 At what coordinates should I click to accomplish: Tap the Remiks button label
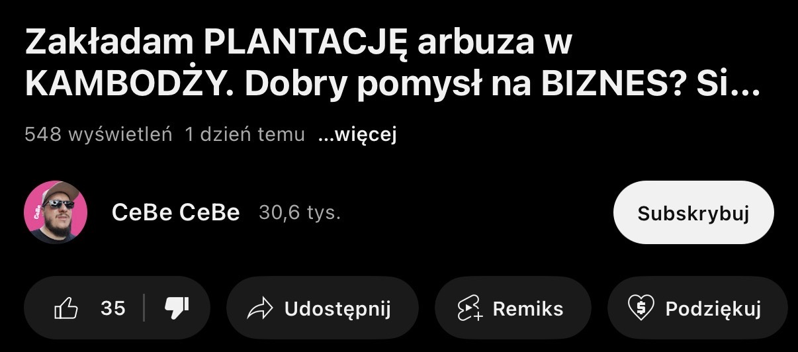[528, 309]
